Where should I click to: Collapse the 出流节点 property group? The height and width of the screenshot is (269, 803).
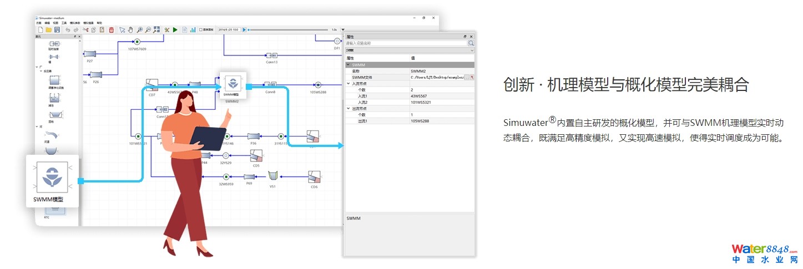pyautogui.click(x=348, y=108)
